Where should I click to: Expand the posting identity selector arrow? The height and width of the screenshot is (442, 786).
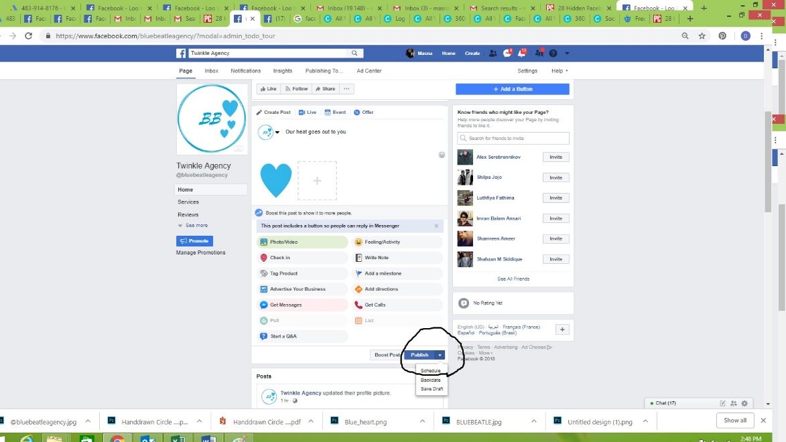(277, 133)
